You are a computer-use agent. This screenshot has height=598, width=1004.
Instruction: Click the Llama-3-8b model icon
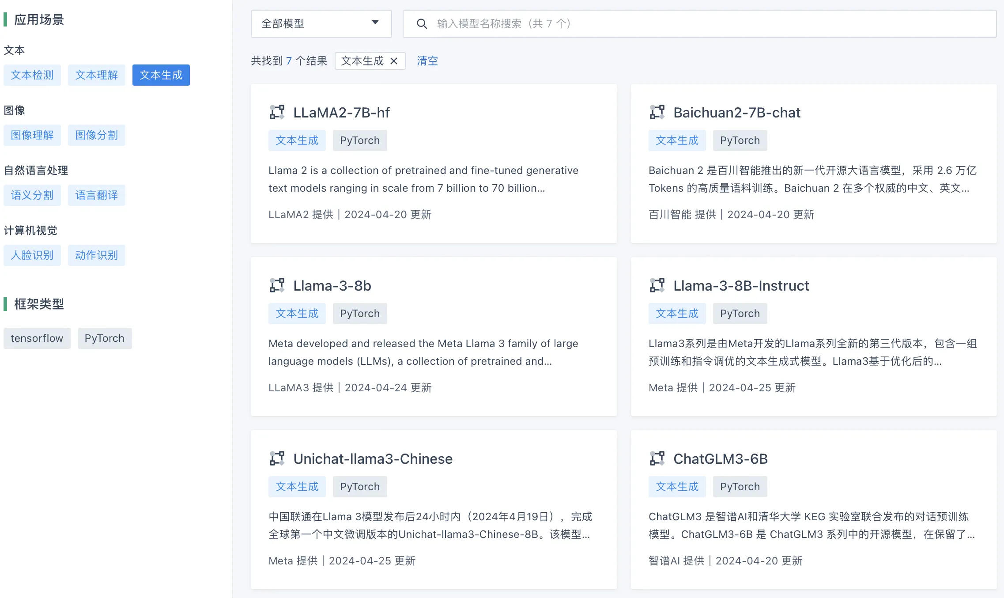277,285
